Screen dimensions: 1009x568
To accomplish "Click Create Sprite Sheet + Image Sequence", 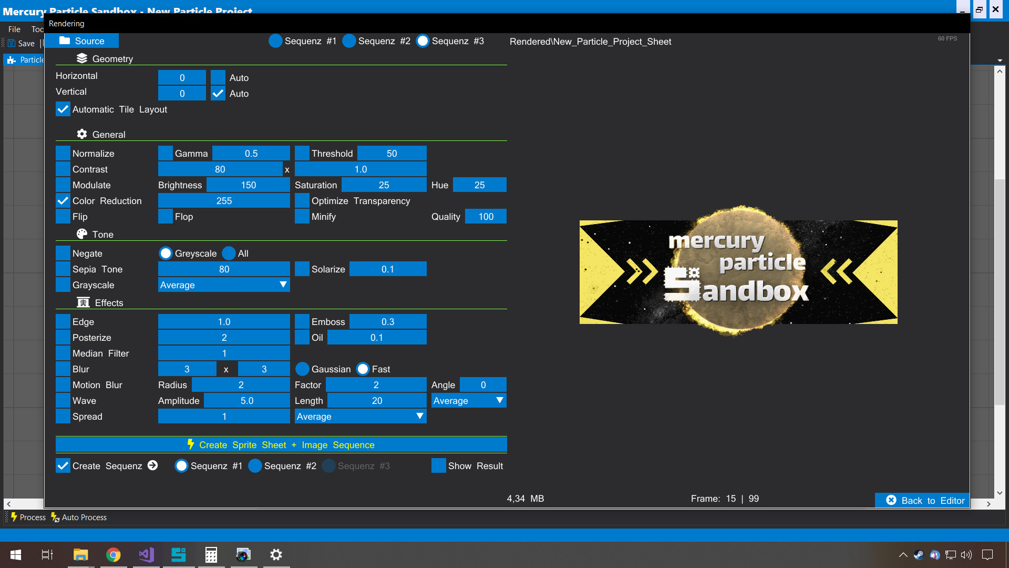I will [x=281, y=444].
